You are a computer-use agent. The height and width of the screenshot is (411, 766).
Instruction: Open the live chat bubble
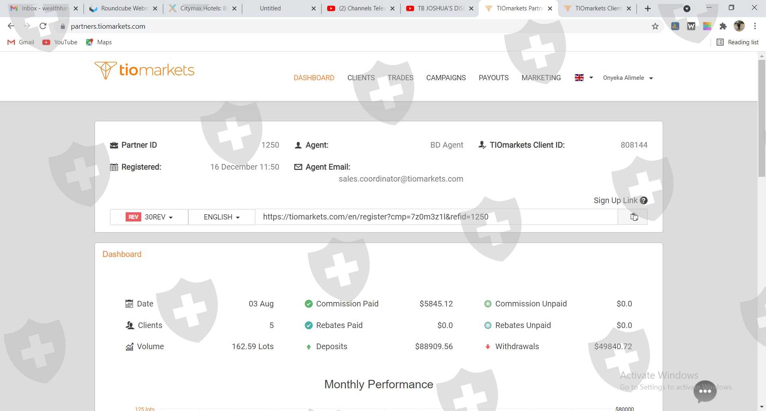(x=705, y=391)
